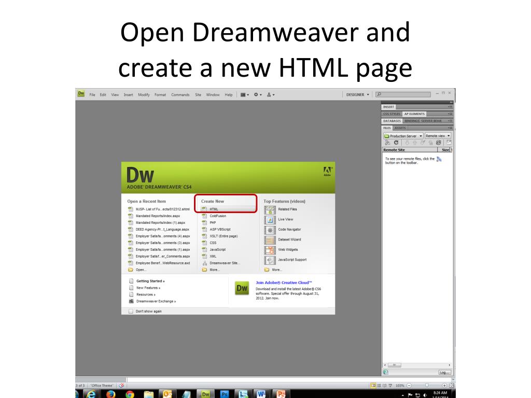Open Firefox from the taskbar
Image resolution: width=531 pixels, height=398 pixels.
tap(110, 394)
